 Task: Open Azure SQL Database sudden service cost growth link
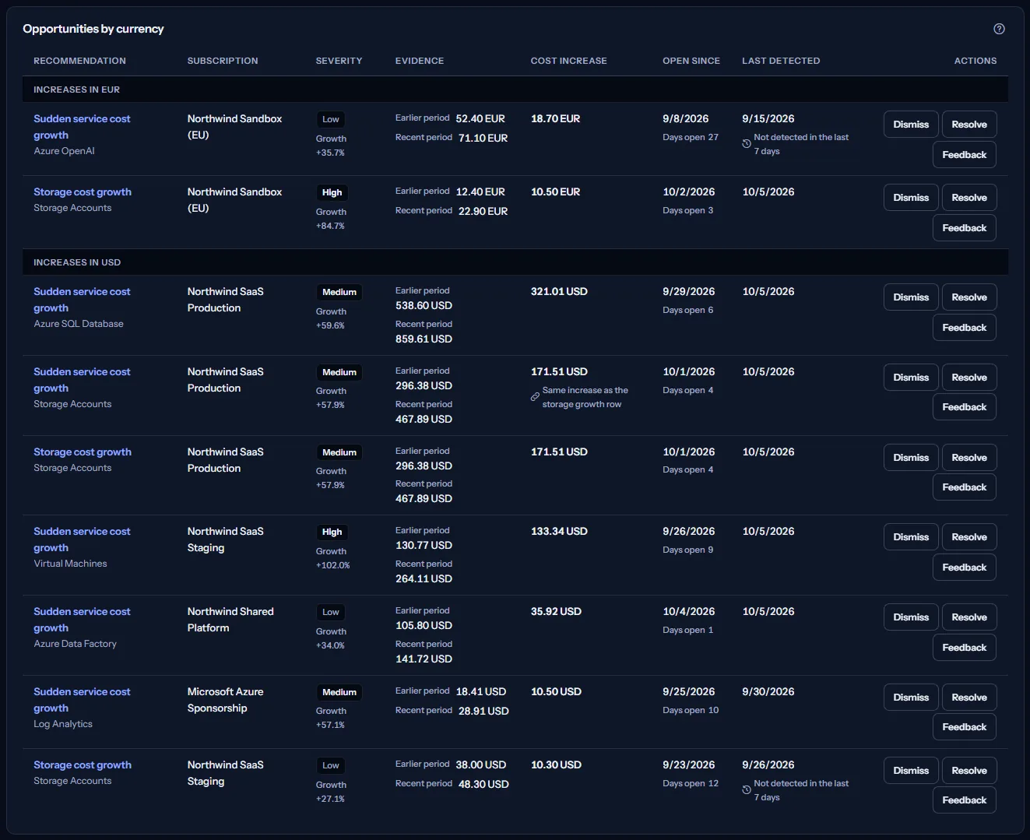click(x=82, y=300)
